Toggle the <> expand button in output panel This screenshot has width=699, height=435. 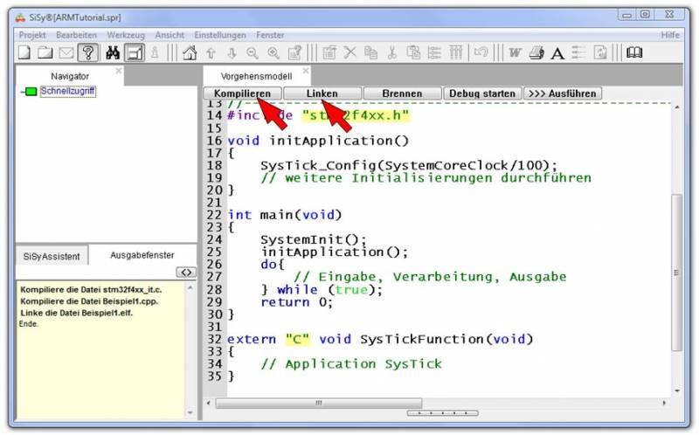click(x=185, y=273)
